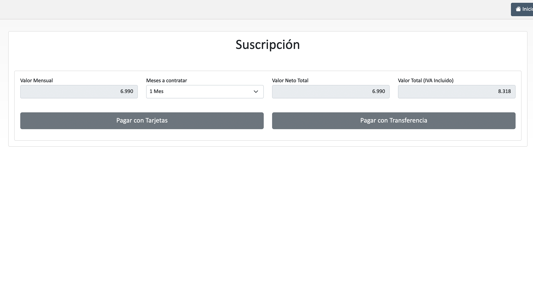Click the Suscripción page heading

(268, 44)
